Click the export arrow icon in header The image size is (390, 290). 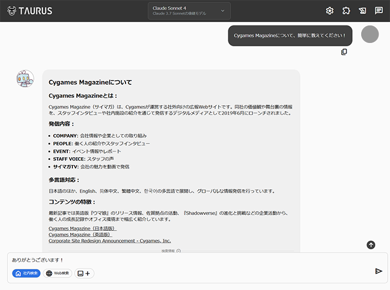click(362, 11)
